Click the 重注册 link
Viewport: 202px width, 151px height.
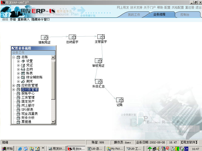point(190,8)
